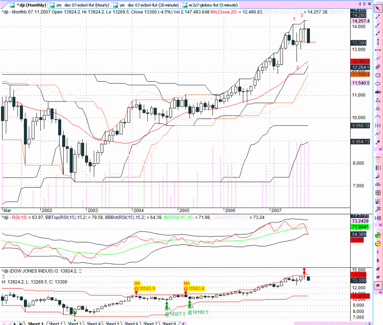Image resolution: width=383 pixels, height=325 pixels.
Task: Expand the zoom and interval toolbar overflow
Action: coord(380,292)
